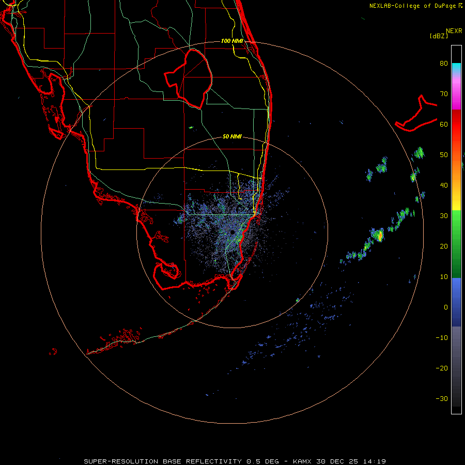The image size is (465, 465).
Task: Click the KAMX station identifier in caption
Action: point(303,461)
